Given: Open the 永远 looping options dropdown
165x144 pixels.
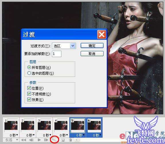Looking at the screenshot, I should 11,140.
